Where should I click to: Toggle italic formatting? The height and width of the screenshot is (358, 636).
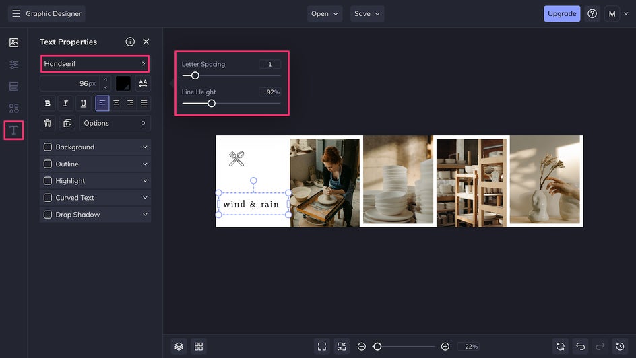pyautogui.click(x=65, y=103)
